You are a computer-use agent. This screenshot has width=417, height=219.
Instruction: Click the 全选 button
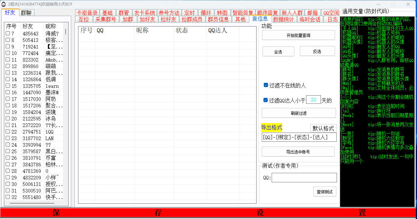[x=278, y=51]
